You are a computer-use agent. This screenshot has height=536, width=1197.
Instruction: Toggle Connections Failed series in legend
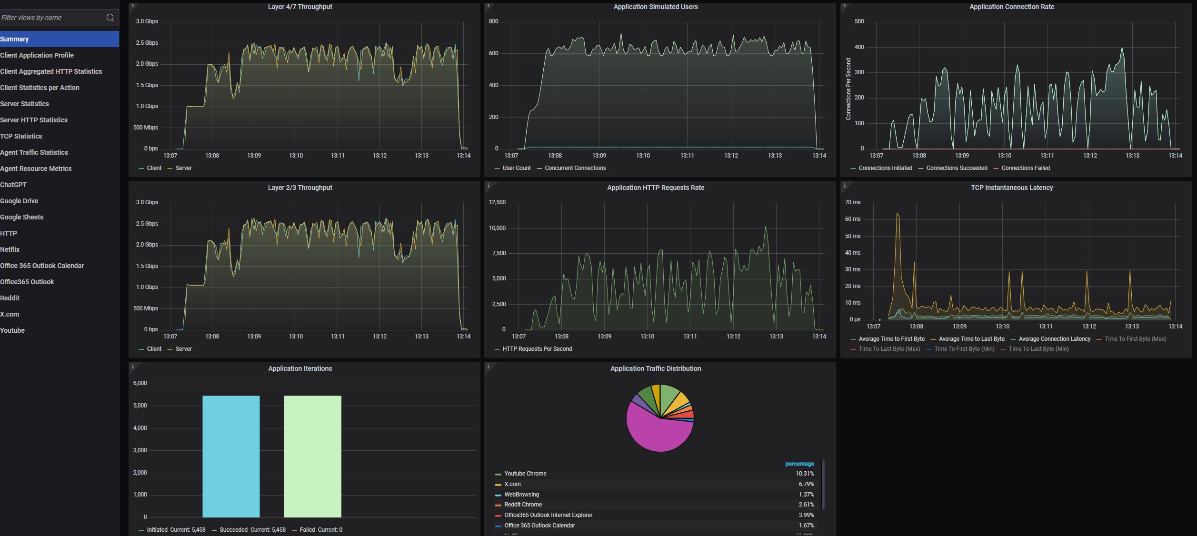tap(1025, 168)
